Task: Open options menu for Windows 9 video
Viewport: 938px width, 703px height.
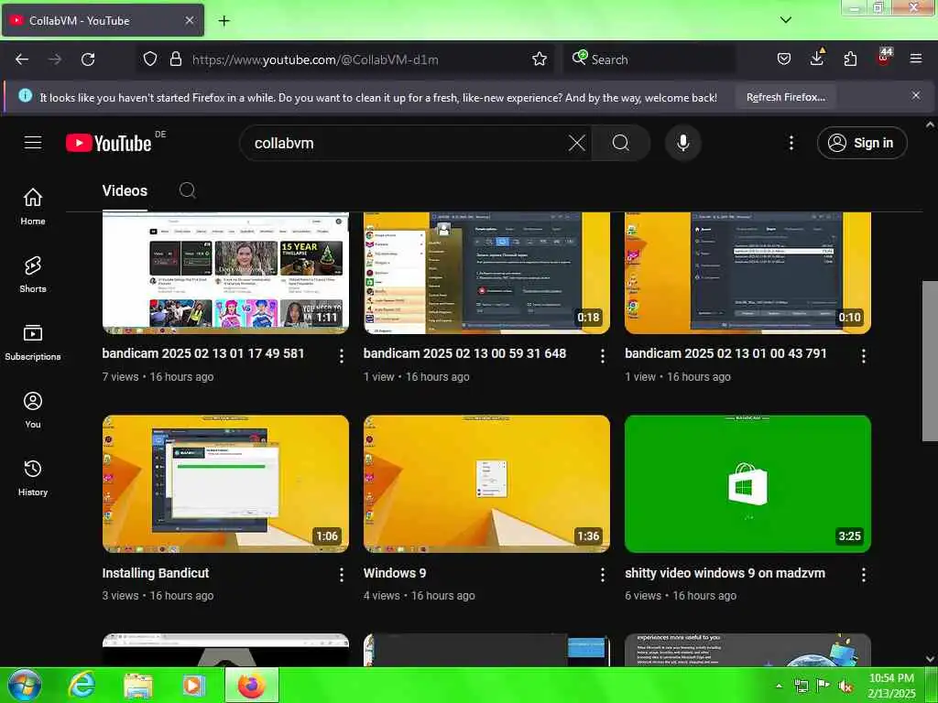Action: pyautogui.click(x=602, y=575)
